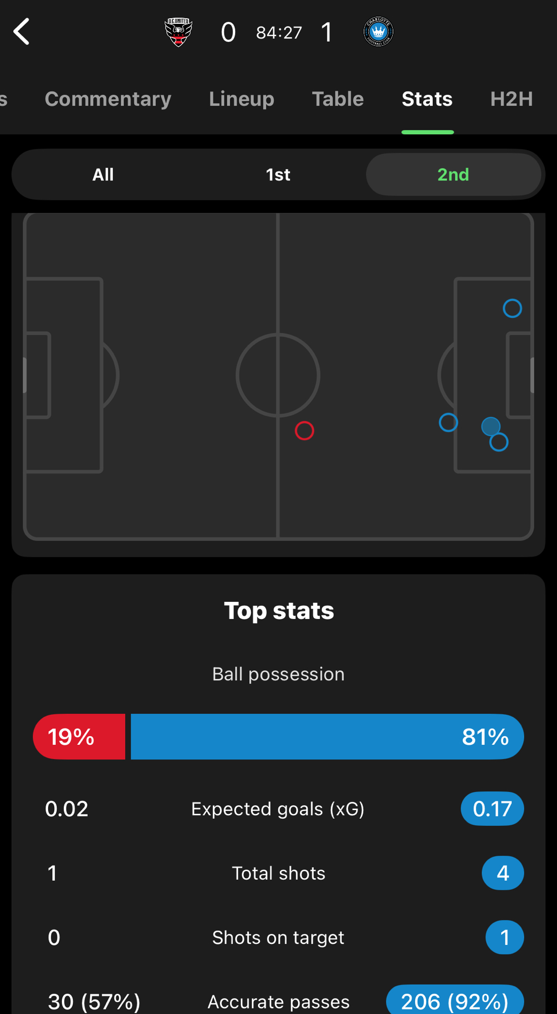
Task: Tap the 0.17 expected goals badge
Action: coord(492,809)
